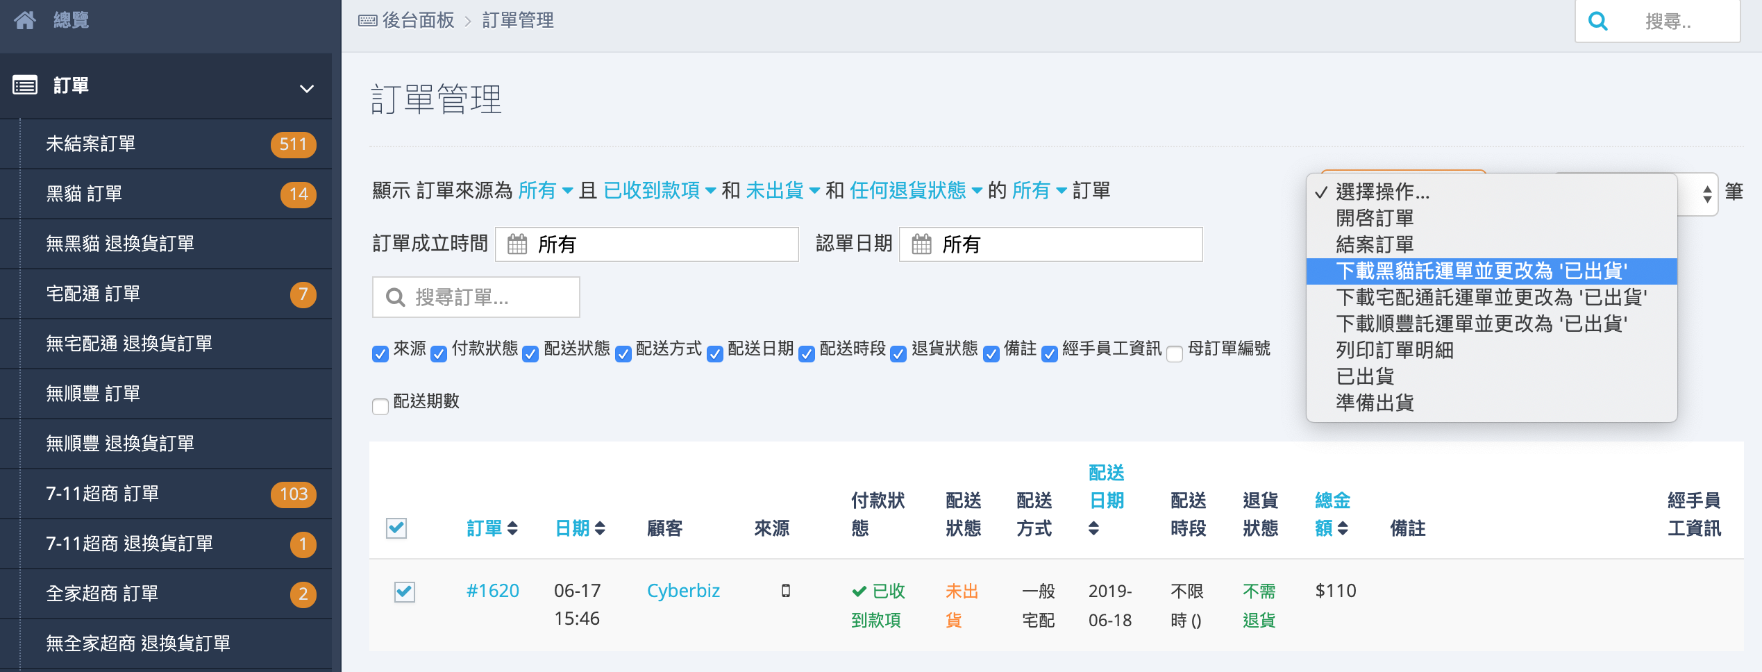Click the 認單日期 date field
1762x672 pixels.
point(1051,244)
